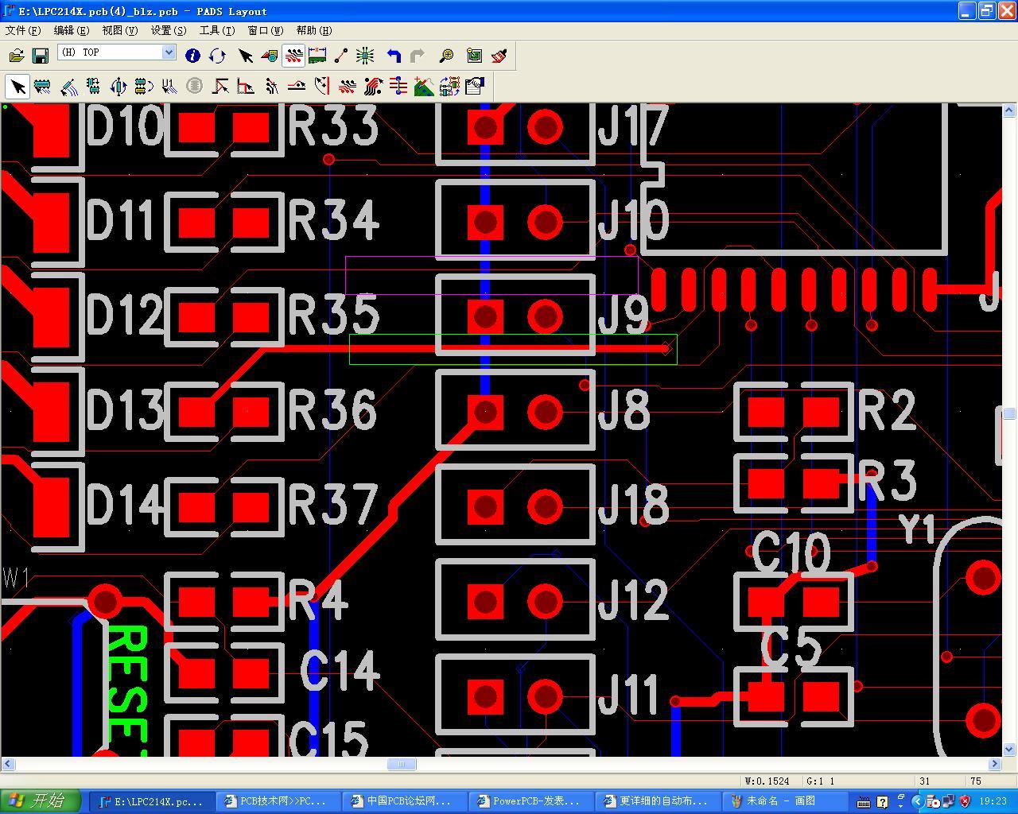The image size is (1018, 814).
Task: Open the ECO toolbar icon
Action: pyautogui.click(x=341, y=56)
